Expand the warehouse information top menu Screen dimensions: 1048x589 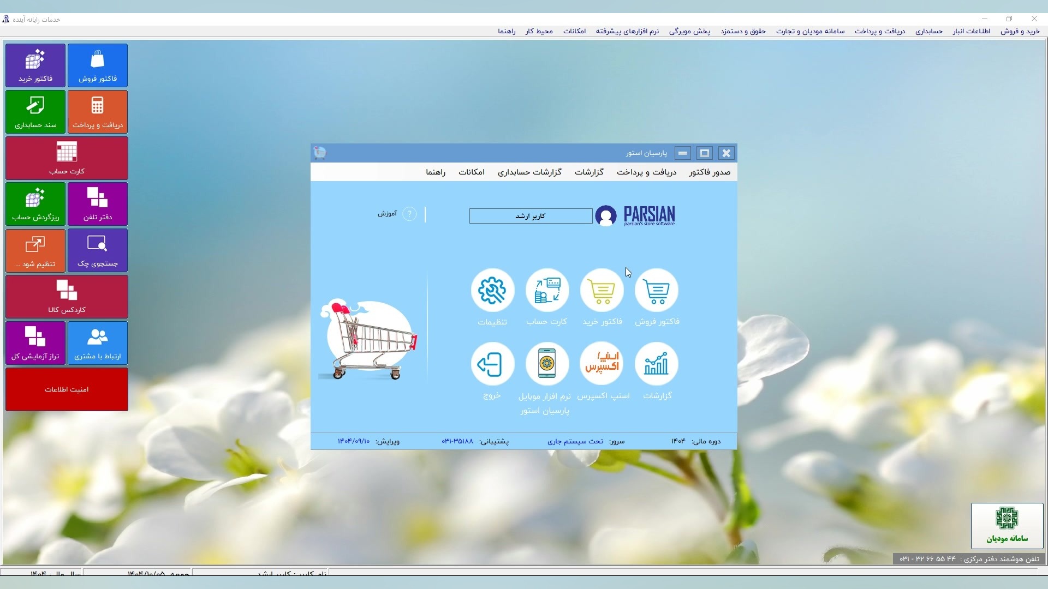tap(971, 32)
